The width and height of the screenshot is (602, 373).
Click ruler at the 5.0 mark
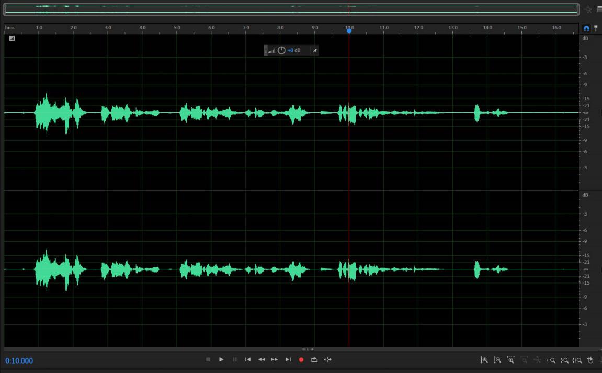pos(177,28)
